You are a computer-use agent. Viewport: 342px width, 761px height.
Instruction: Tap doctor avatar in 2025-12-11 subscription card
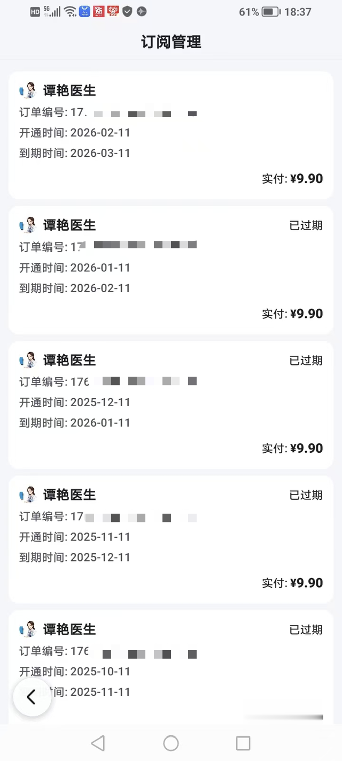click(x=28, y=360)
